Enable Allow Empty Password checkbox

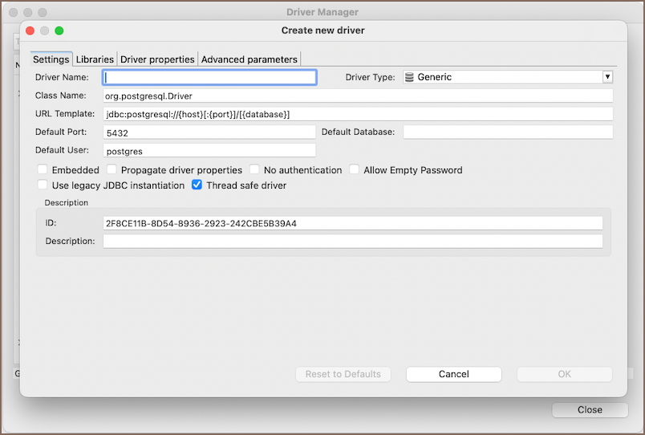click(354, 170)
